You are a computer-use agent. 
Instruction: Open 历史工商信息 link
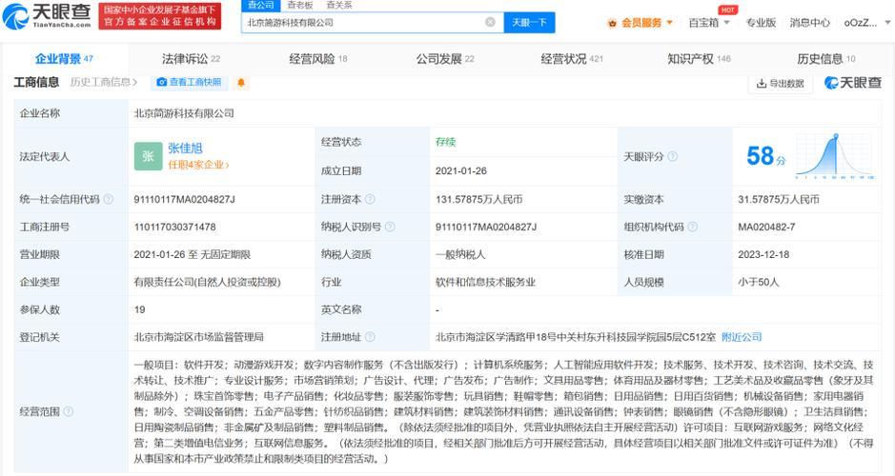coord(104,82)
